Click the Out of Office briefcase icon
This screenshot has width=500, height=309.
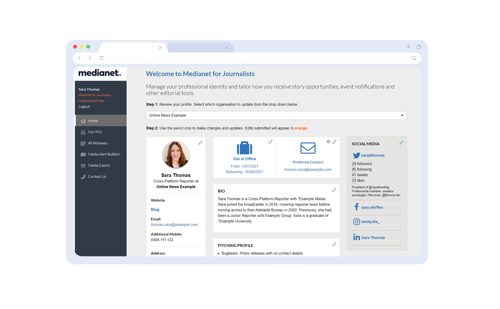(x=245, y=148)
